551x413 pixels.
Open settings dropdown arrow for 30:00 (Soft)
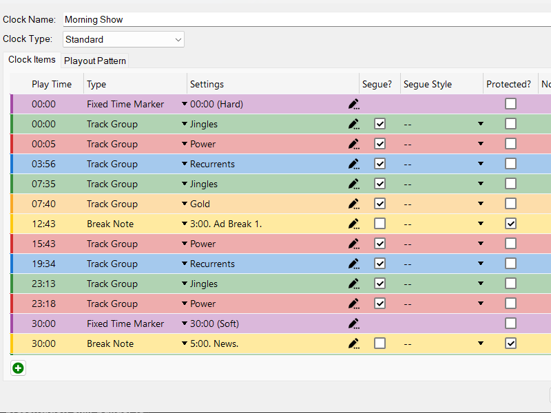(184, 323)
